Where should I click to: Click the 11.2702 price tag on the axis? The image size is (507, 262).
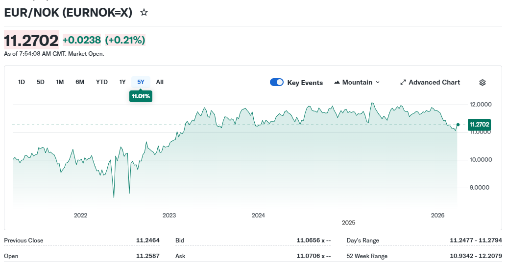[x=480, y=125]
